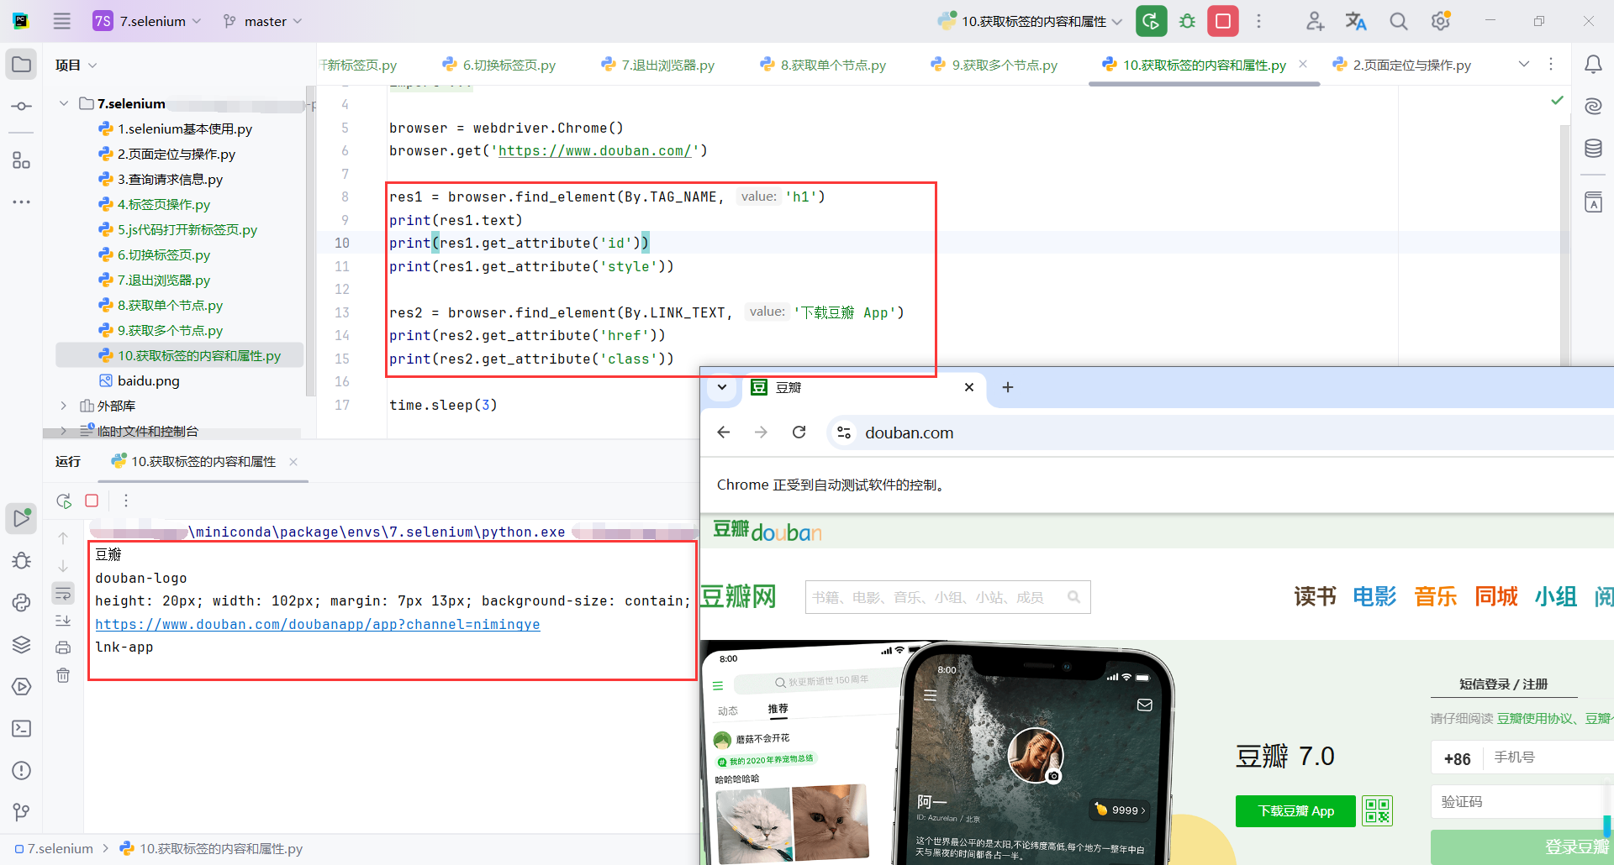
Task: Go back in the Chrome browser
Action: (x=723, y=432)
